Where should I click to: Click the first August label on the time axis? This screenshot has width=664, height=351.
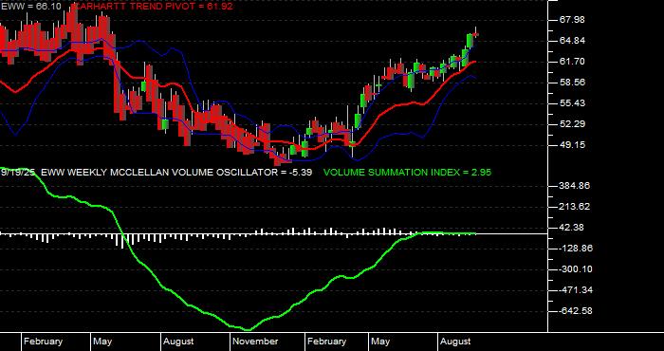178,342
